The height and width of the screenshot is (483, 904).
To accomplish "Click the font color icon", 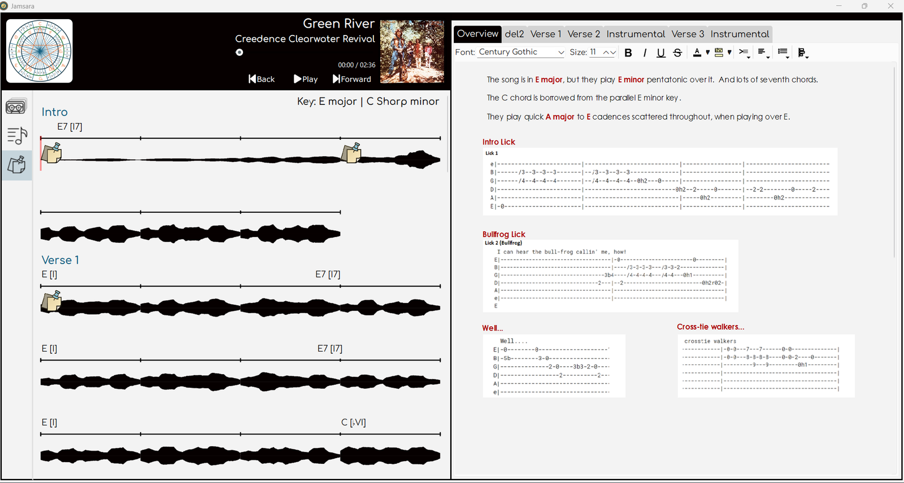I will click(x=697, y=52).
